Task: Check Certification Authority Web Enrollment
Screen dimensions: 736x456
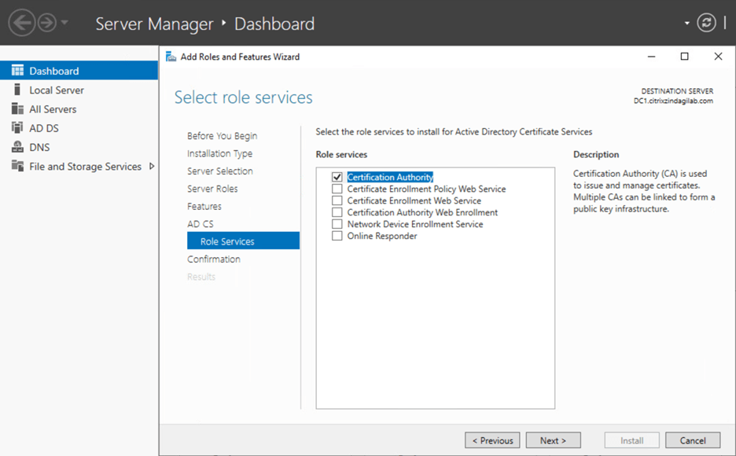Action: tap(337, 212)
